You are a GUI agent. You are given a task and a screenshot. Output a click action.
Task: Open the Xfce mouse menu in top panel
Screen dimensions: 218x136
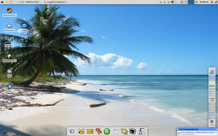tap(2, 2)
